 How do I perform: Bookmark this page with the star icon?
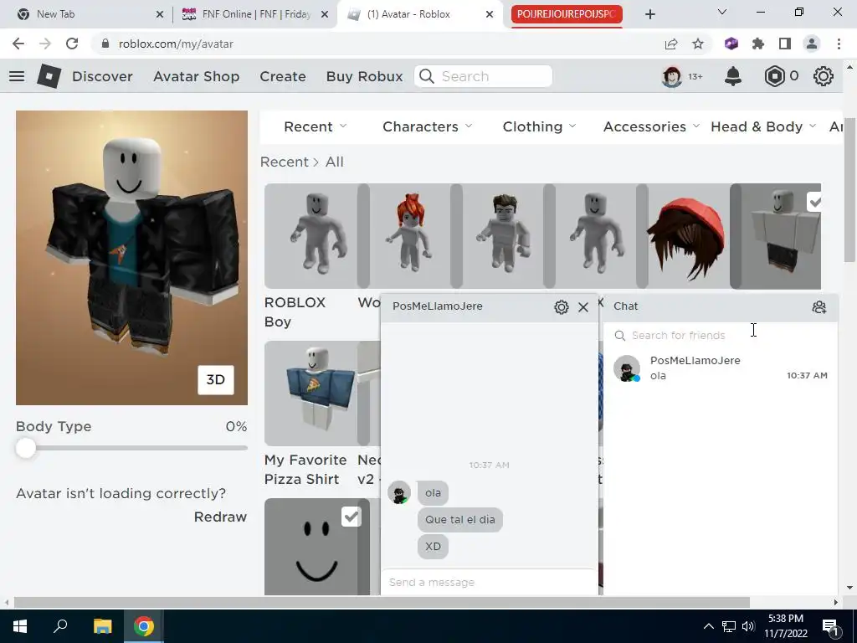pos(698,44)
